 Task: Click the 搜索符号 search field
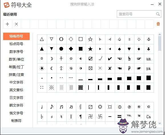pos(139,14)
